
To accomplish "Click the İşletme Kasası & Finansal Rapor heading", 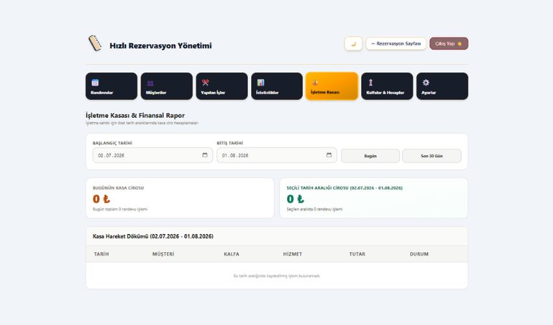I will 135,115.
